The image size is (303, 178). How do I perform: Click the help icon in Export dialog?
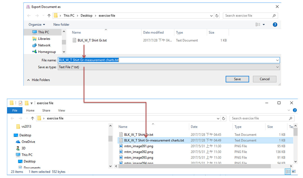tap(275, 24)
